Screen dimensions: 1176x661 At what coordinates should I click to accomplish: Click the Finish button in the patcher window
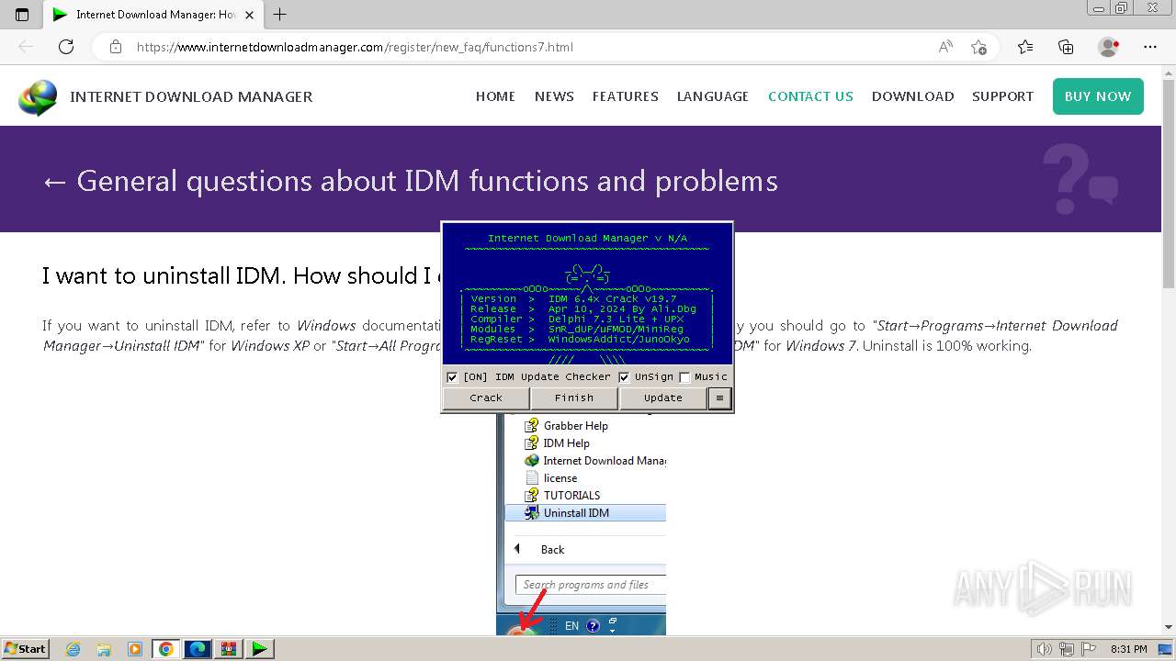(574, 398)
